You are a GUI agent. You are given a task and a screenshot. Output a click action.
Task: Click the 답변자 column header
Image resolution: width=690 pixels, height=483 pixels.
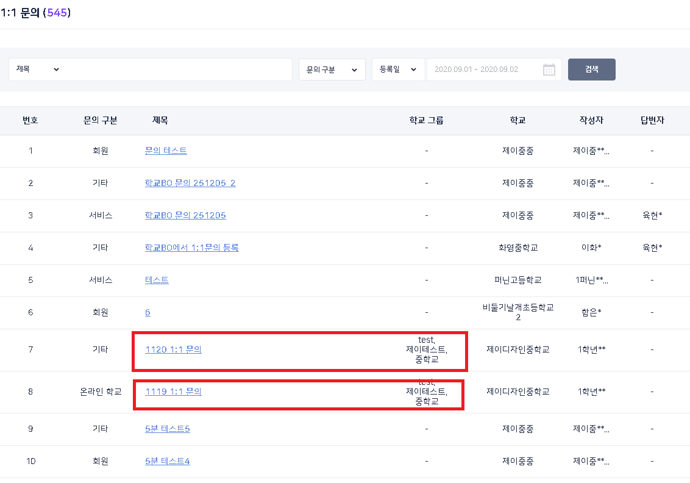[652, 120]
